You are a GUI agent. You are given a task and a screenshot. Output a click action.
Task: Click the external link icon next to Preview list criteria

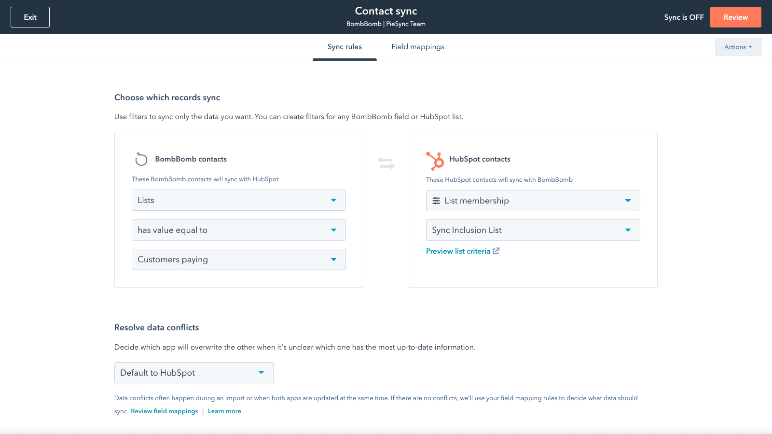[x=496, y=251]
